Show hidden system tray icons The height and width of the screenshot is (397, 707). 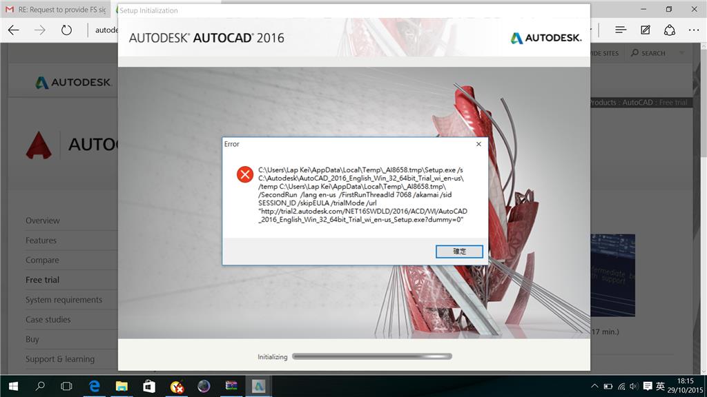click(x=594, y=386)
